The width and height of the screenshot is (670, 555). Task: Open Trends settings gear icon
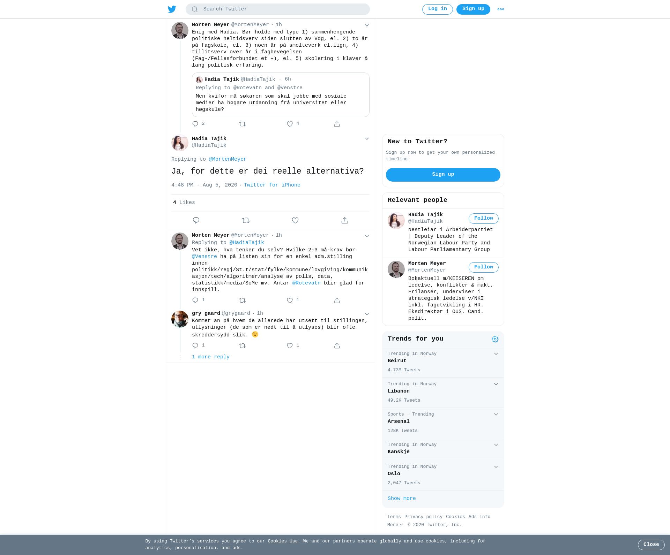coord(495,339)
